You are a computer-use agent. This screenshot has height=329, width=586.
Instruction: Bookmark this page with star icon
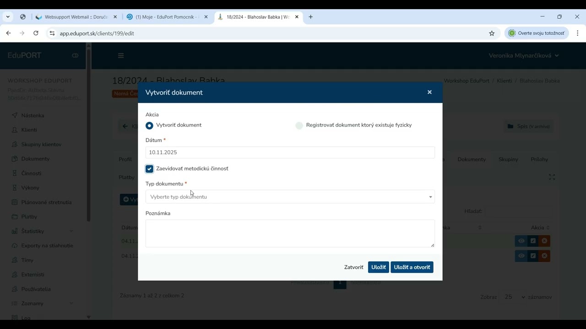pyautogui.click(x=492, y=33)
